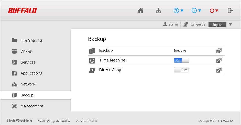This screenshot has width=241, height=125.
Task: Expand help dropdown arrow
Action: click(x=182, y=10)
